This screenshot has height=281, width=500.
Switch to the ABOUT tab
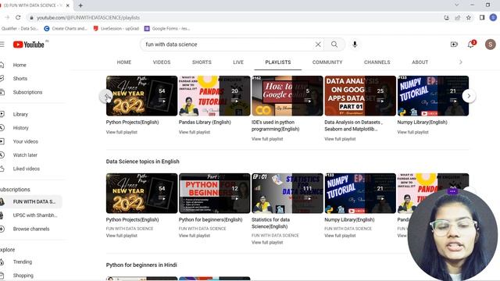[420, 62]
